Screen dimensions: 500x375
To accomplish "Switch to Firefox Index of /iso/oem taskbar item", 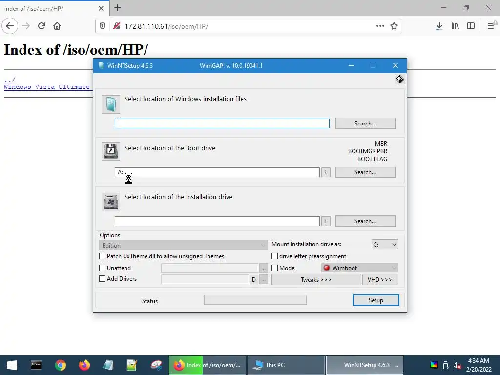I will (x=208, y=365).
